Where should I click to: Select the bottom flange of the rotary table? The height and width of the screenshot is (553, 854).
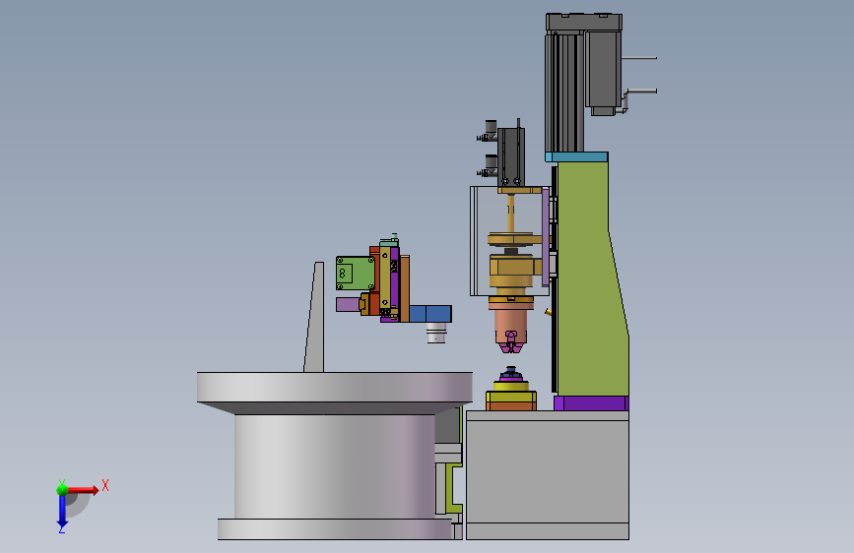[335, 529]
